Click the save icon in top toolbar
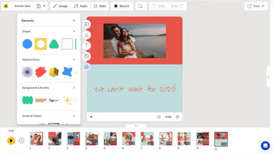 [39, 6]
